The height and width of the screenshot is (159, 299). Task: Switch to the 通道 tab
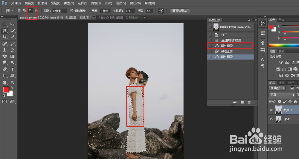coord(282,83)
